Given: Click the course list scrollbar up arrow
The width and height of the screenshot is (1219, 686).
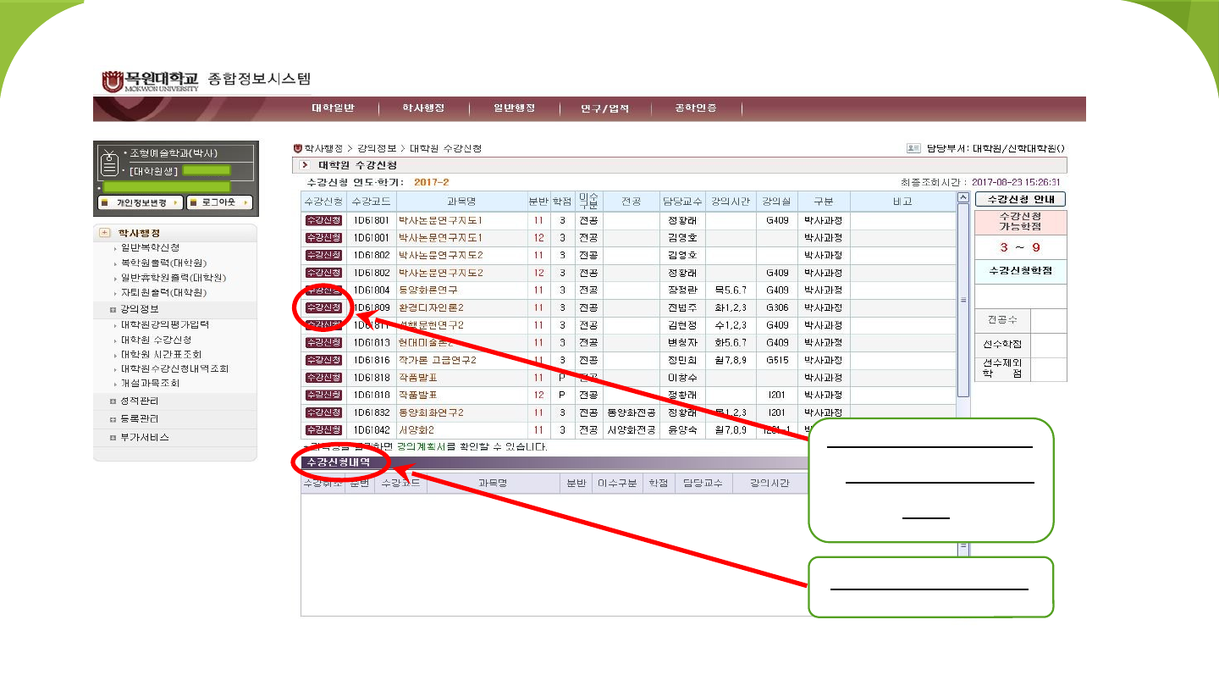Looking at the screenshot, I should pyautogui.click(x=963, y=198).
